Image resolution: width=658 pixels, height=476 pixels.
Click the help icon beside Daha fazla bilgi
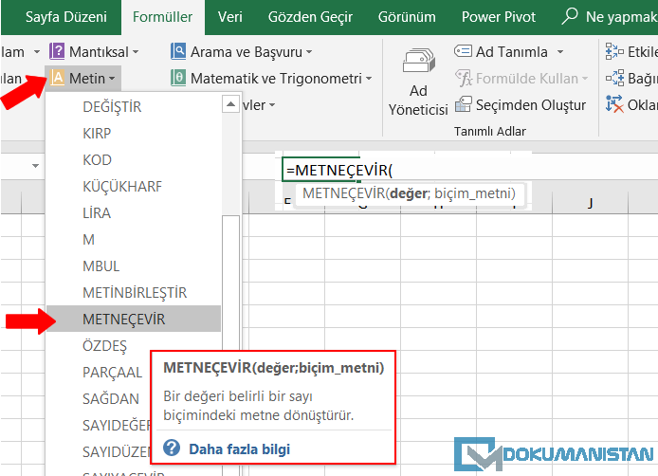(x=172, y=448)
